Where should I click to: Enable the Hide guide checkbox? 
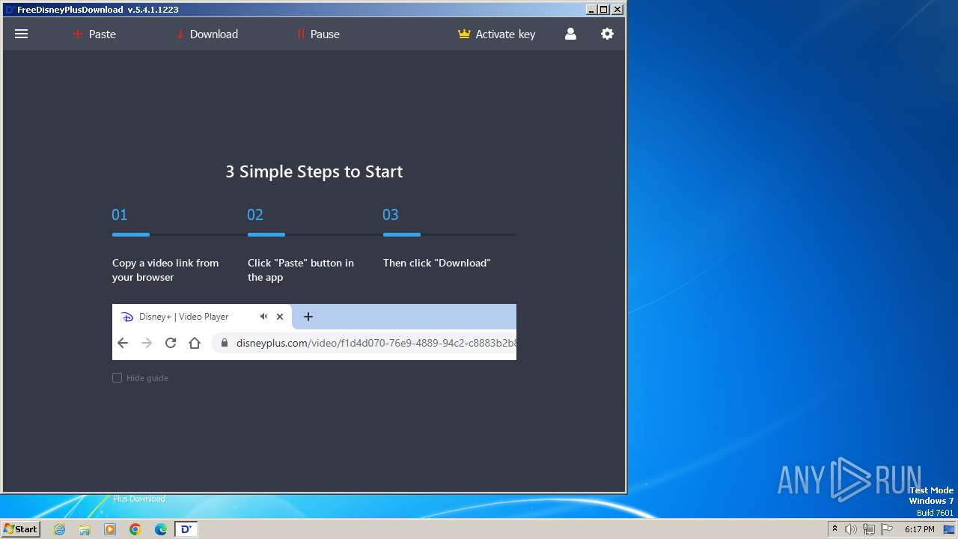tap(117, 378)
